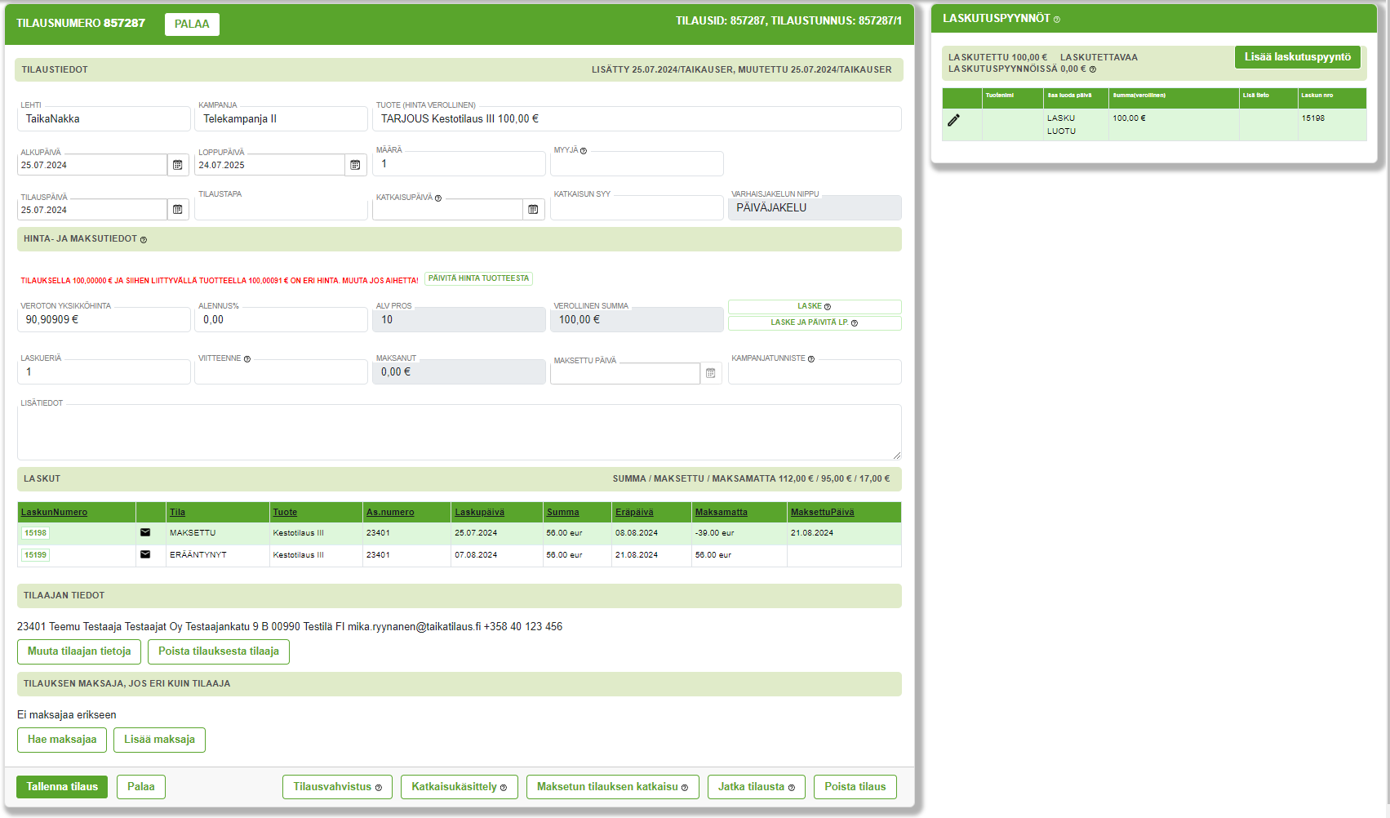
Task: Click help icon next to Kampanjatunniste label
Action: 811,359
